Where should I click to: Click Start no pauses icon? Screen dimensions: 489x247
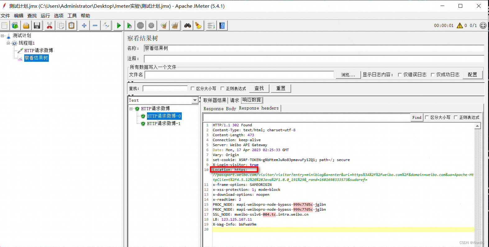pos(130,25)
